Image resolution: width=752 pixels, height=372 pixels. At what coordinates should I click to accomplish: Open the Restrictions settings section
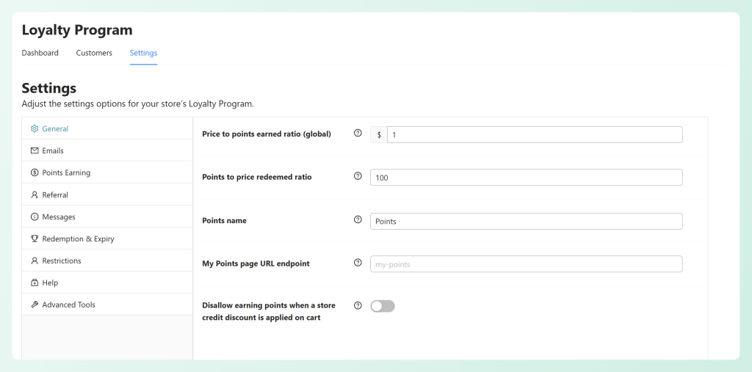click(x=62, y=260)
